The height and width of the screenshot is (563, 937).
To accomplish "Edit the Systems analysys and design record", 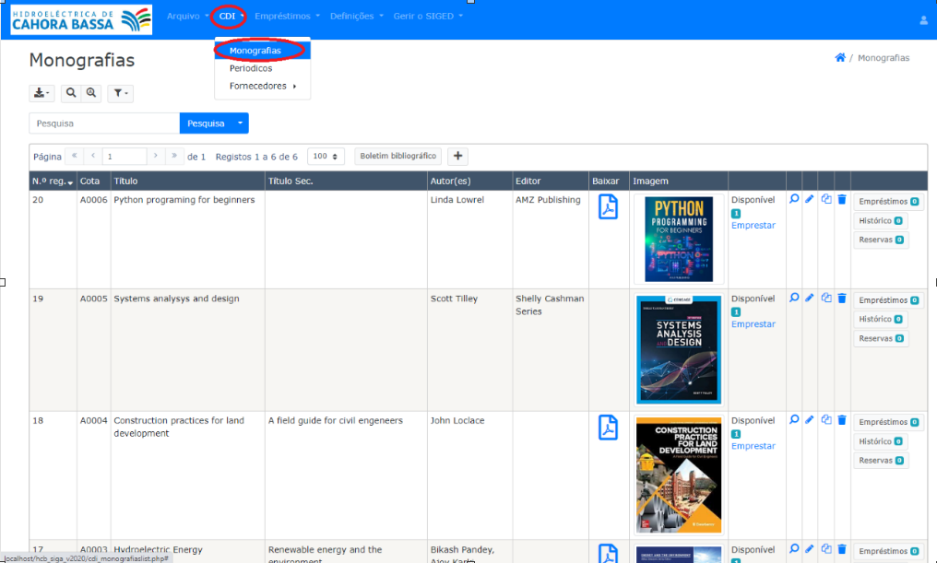I will [x=810, y=298].
